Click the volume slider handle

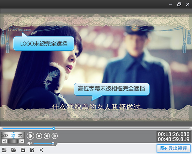53,143
